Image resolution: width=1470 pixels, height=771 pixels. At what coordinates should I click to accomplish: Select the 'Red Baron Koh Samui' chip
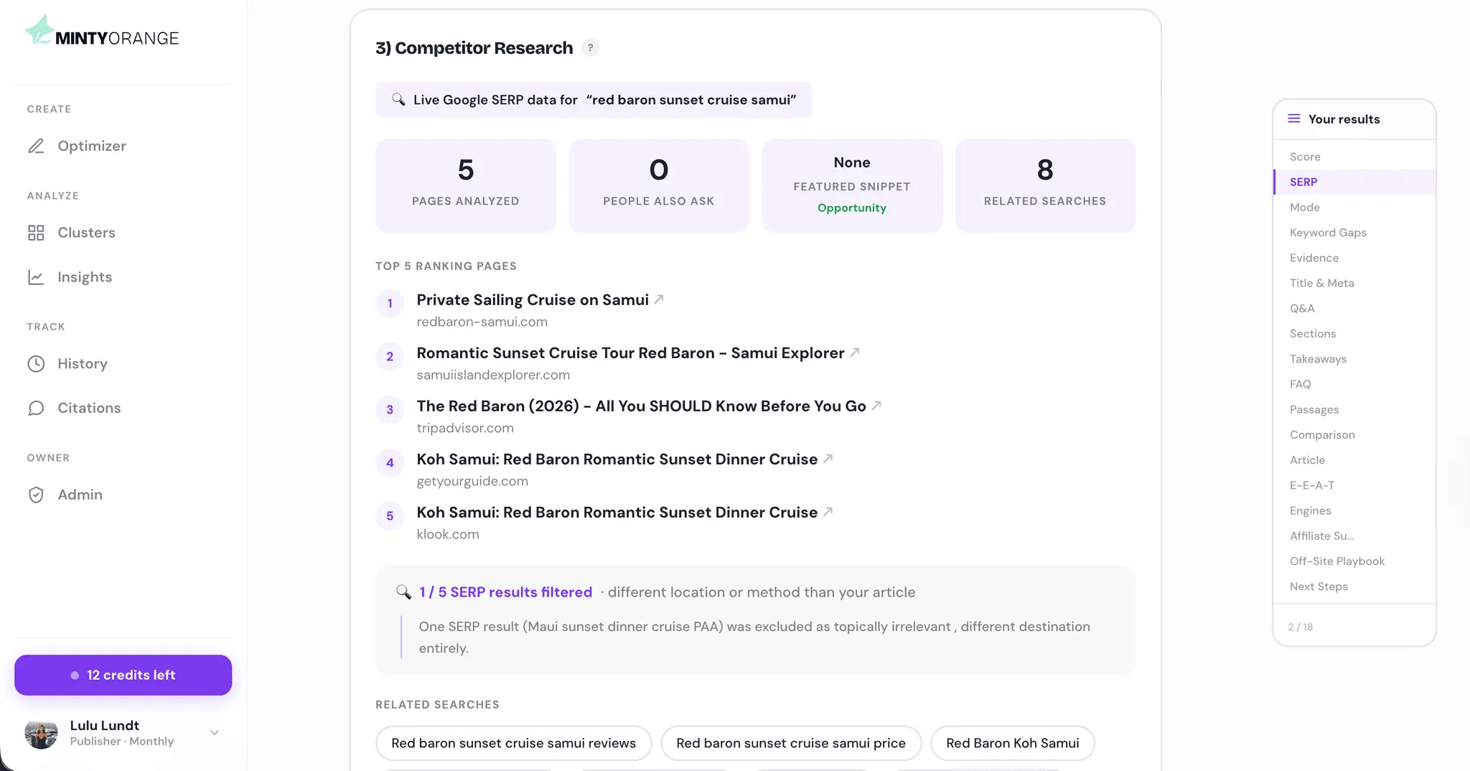tap(1013, 743)
